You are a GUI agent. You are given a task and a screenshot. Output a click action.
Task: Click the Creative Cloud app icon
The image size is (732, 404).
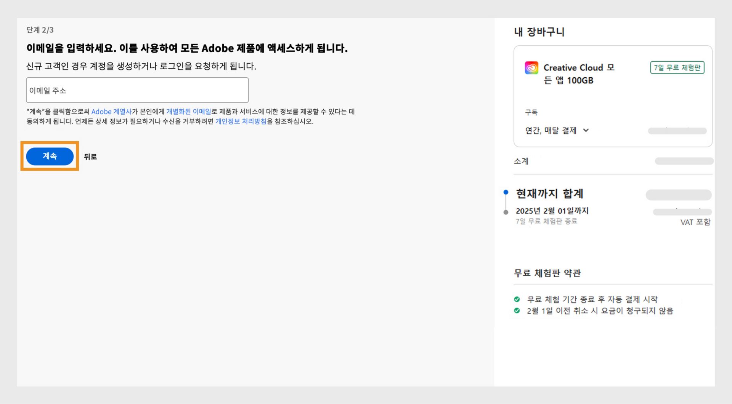[531, 68]
